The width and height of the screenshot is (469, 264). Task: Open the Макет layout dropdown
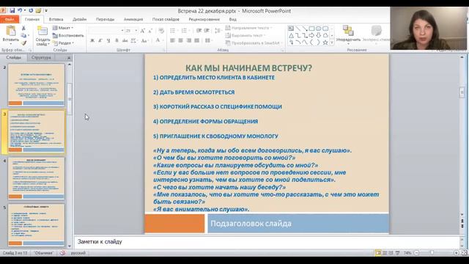coord(63,28)
